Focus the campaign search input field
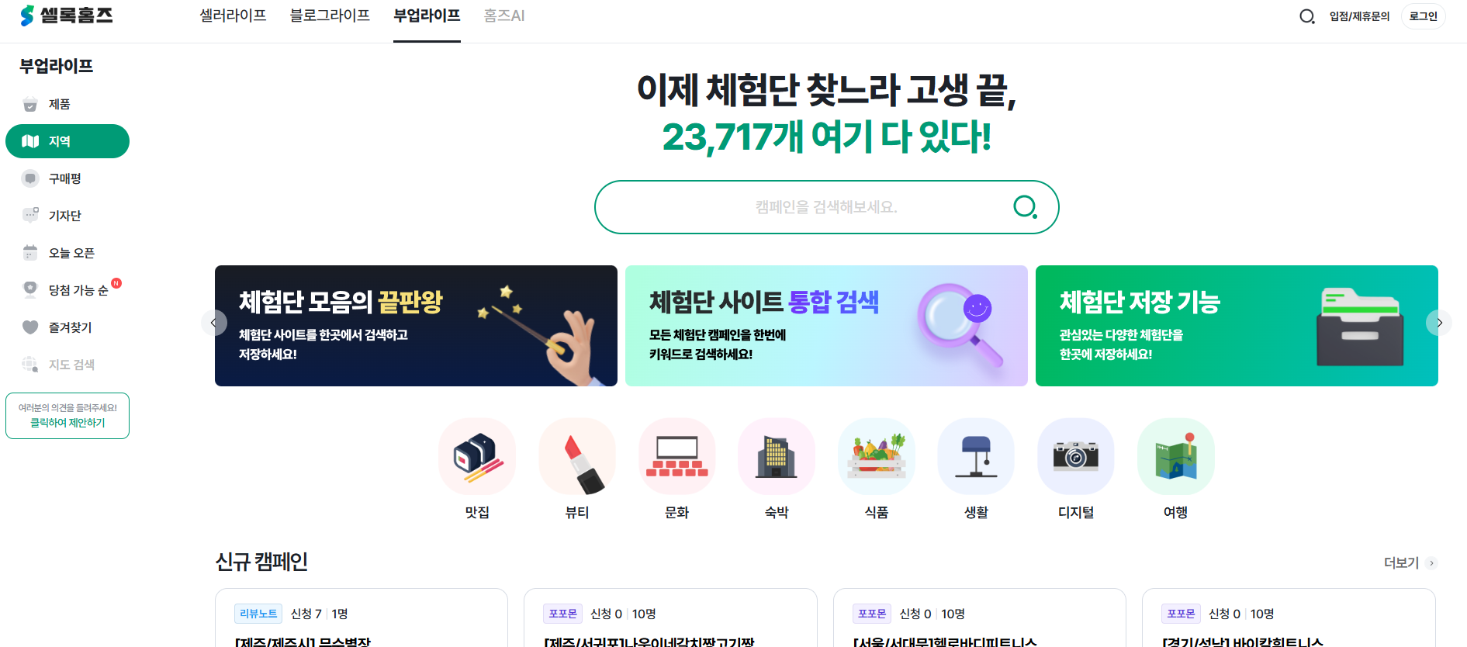Screen dimensions: 1467x647 [826, 207]
